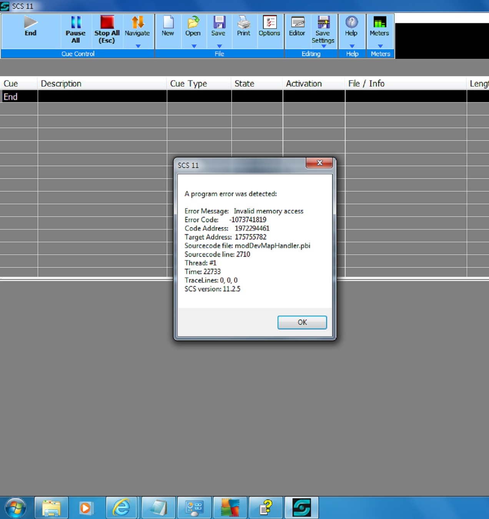Image resolution: width=489 pixels, height=519 pixels.
Task: Open Internet Explorer from the taskbar
Action: 121,507
